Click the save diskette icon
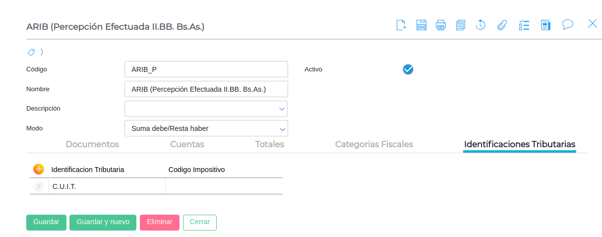The height and width of the screenshot is (237, 602). (x=421, y=25)
